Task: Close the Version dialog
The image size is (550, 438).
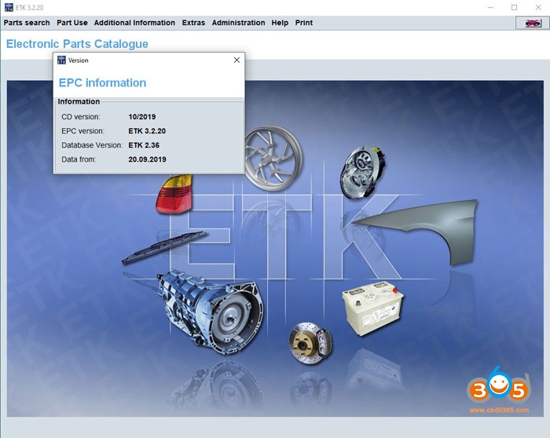Action: (x=236, y=60)
